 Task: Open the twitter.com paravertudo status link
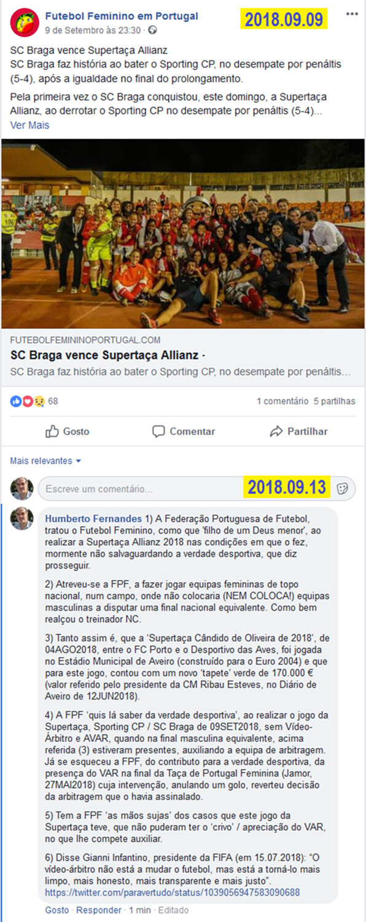tap(173, 892)
